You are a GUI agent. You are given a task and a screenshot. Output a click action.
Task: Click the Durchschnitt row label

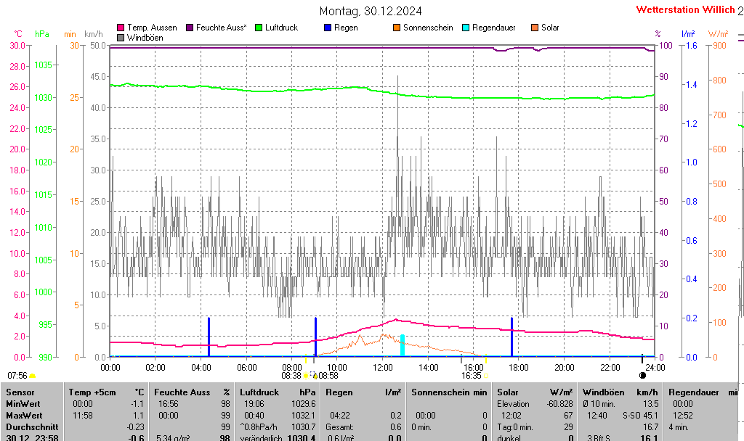[x=32, y=426]
